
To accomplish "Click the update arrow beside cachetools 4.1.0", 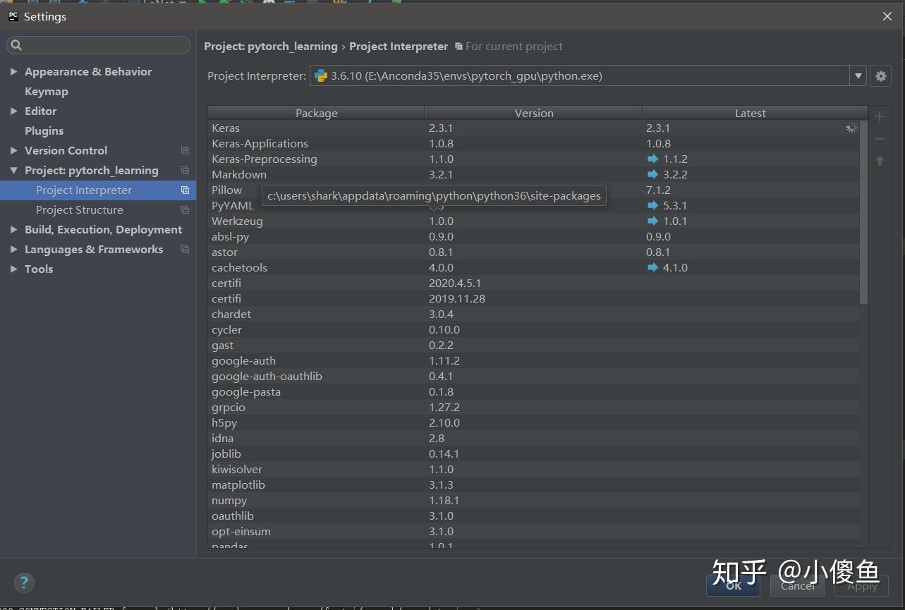I will [x=652, y=268].
